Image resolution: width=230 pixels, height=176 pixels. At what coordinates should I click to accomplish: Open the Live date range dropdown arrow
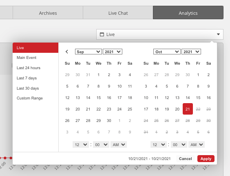pos(218,34)
